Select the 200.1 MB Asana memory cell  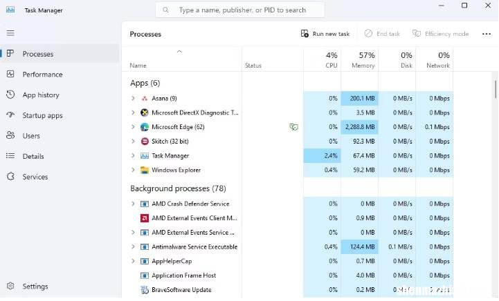[x=360, y=99]
